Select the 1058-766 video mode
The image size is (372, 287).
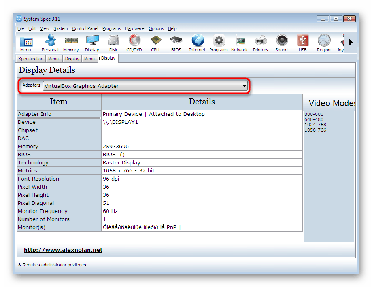pos(315,130)
